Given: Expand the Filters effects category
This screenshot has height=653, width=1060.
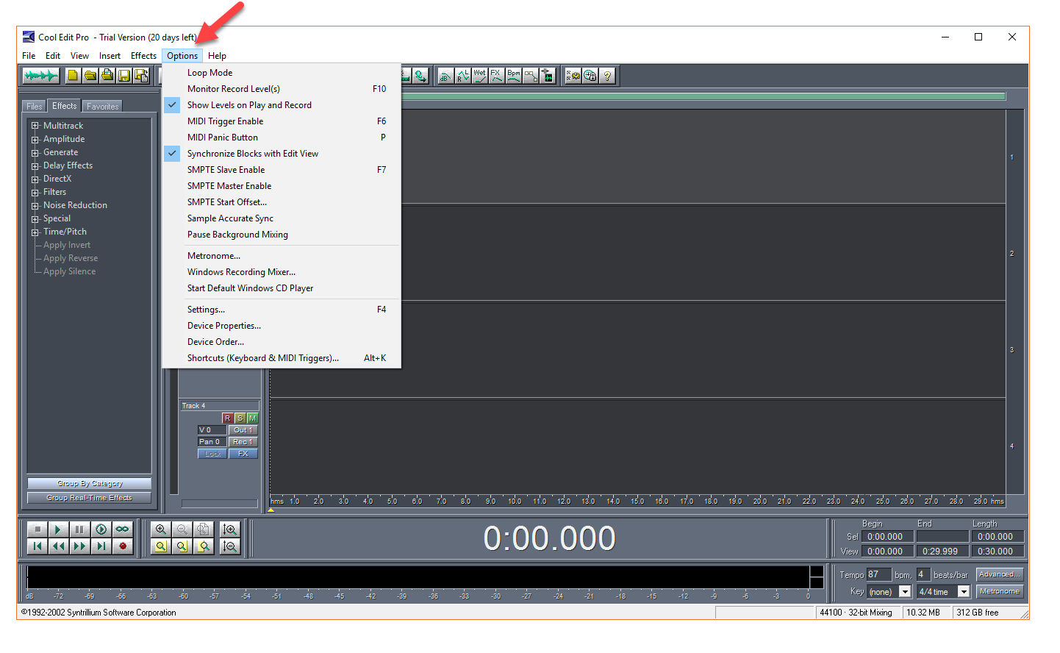Looking at the screenshot, I should tap(35, 192).
